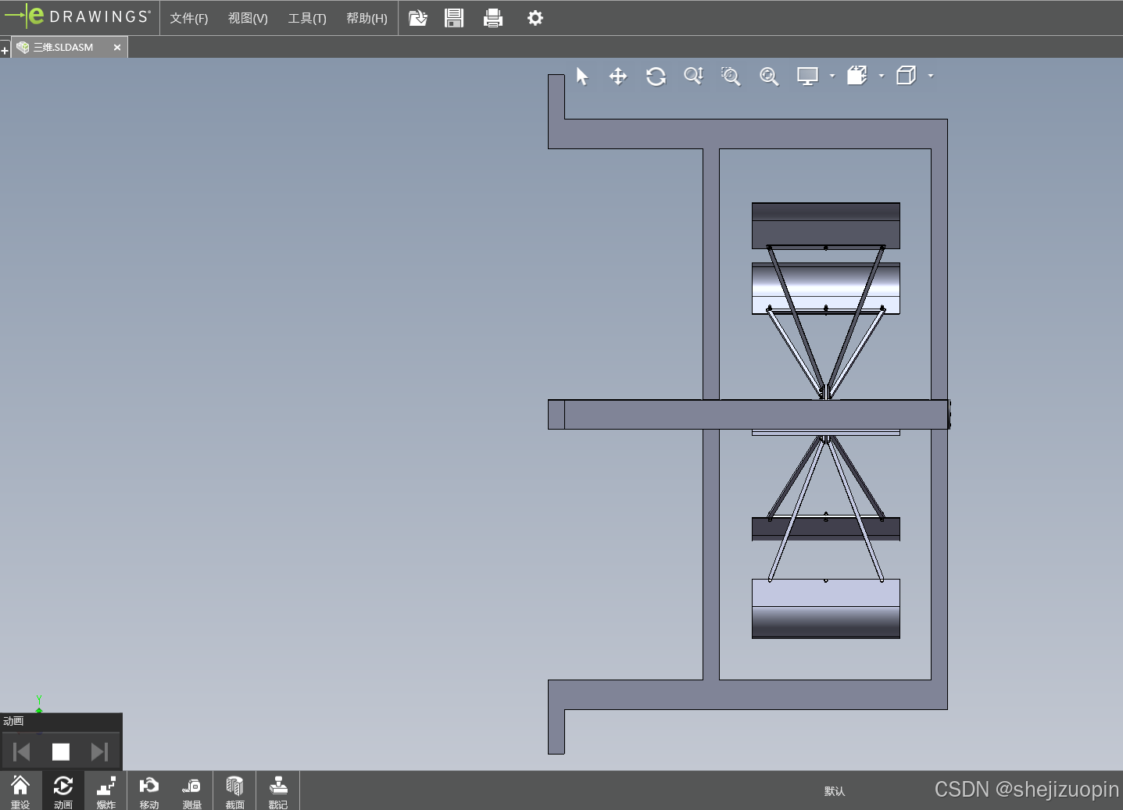
Task: Click the display style box icon
Action: point(907,76)
